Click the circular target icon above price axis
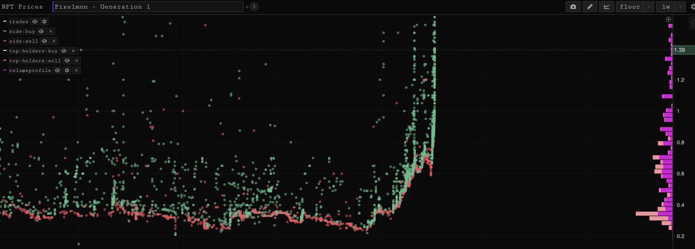The width and height of the screenshot is (695, 249). click(668, 19)
